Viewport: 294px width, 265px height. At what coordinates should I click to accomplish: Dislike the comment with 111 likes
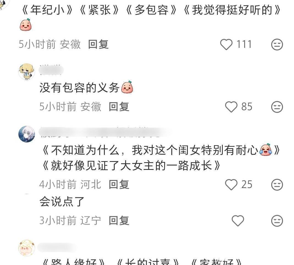click(x=277, y=45)
